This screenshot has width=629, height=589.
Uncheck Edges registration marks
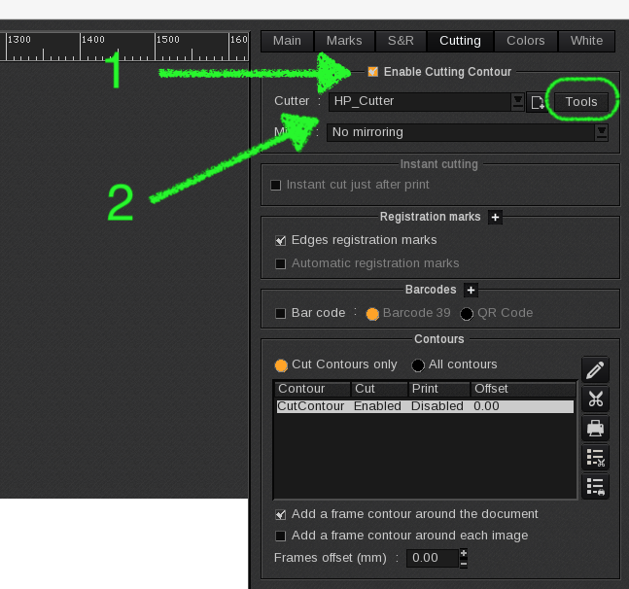pyautogui.click(x=281, y=240)
